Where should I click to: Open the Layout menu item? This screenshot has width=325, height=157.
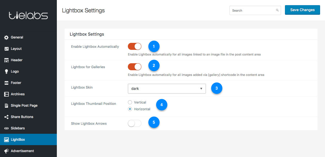point(28,49)
